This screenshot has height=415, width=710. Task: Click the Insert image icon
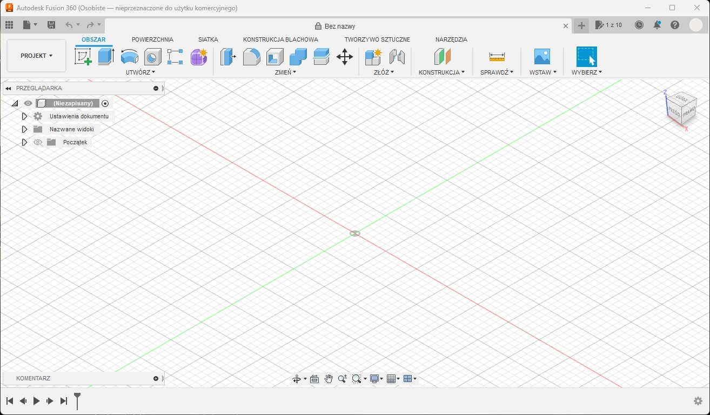coord(542,57)
